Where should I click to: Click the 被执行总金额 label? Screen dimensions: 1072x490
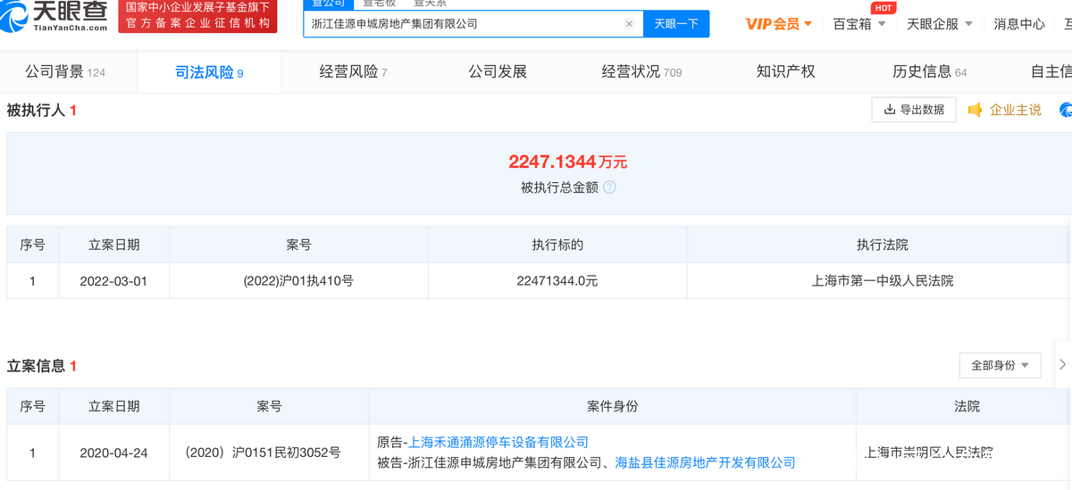pyautogui.click(x=560, y=187)
